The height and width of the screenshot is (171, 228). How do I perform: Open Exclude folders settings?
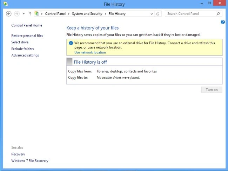(x=22, y=49)
